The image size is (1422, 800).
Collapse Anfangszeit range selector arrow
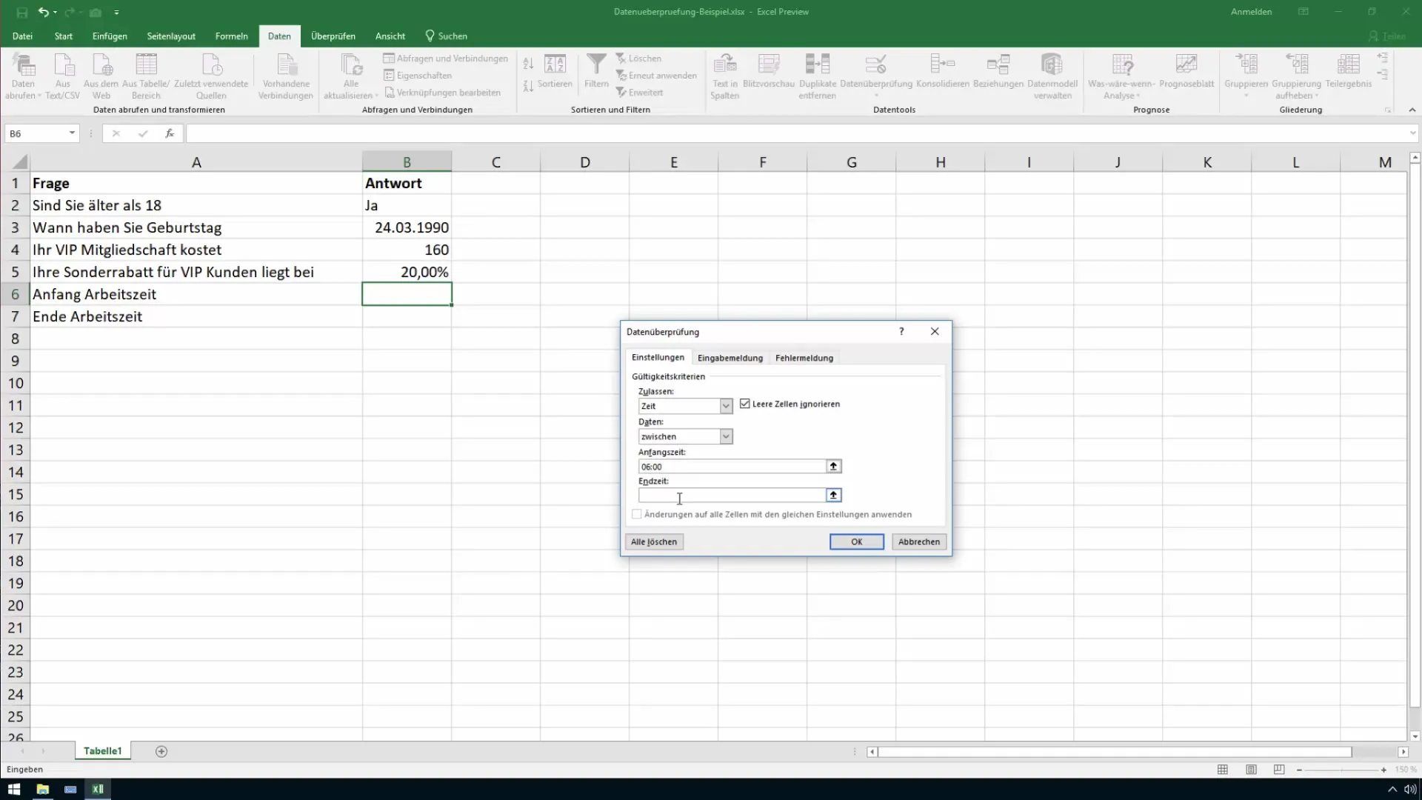pyautogui.click(x=833, y=466)
